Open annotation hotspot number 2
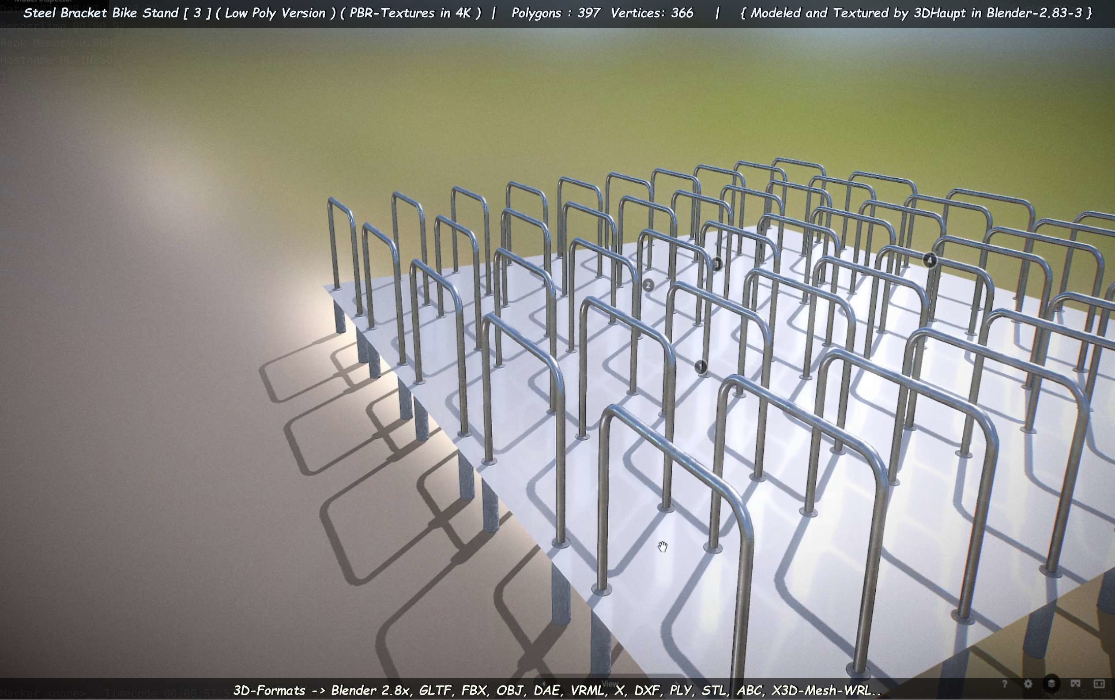This screenshot has height=700, width=1115. coord(648,285)
